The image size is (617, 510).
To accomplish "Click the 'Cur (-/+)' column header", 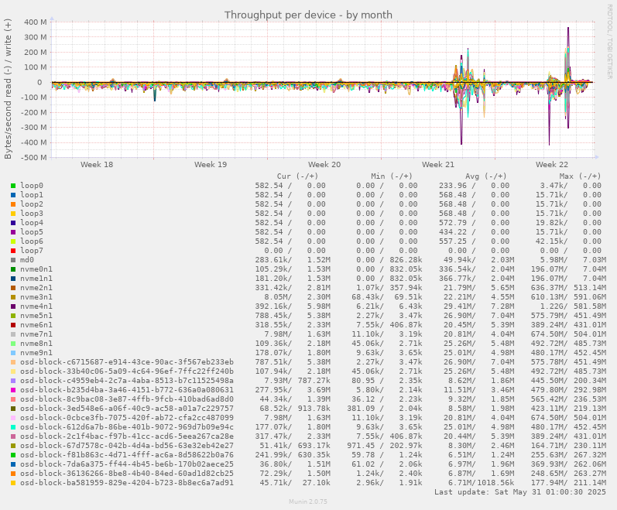I will pos(297,176).
